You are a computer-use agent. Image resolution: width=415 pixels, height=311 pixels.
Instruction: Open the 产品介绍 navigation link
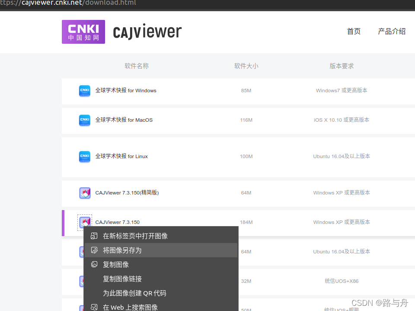tap(392, 31)
